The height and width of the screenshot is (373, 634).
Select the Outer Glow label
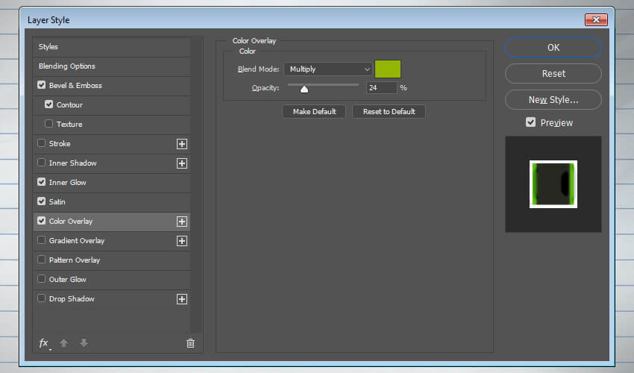tap(68, 280)
